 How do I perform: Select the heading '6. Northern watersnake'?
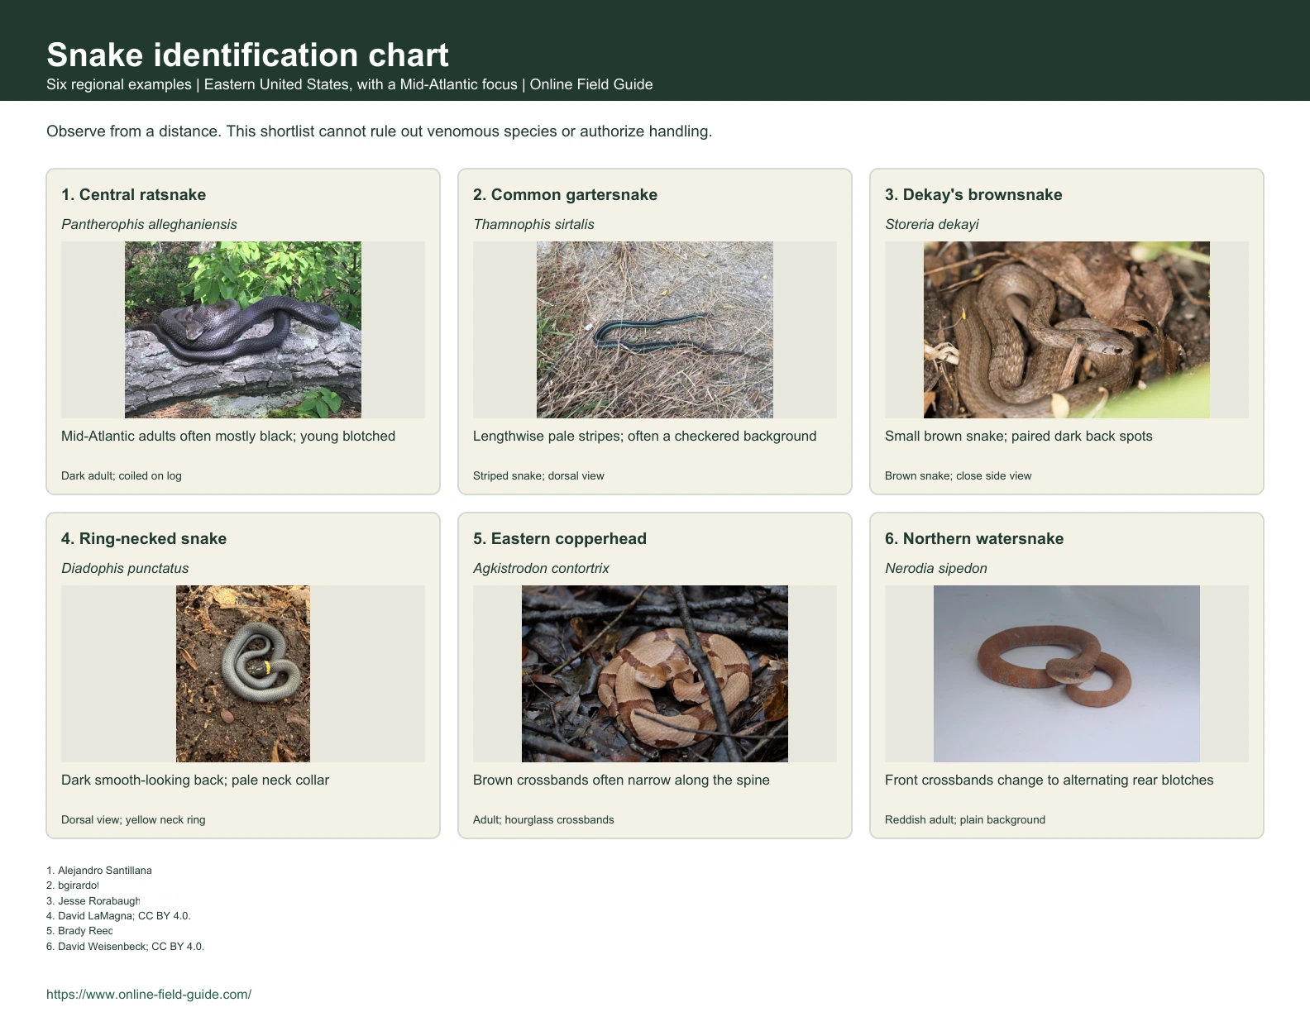point(974,538)
